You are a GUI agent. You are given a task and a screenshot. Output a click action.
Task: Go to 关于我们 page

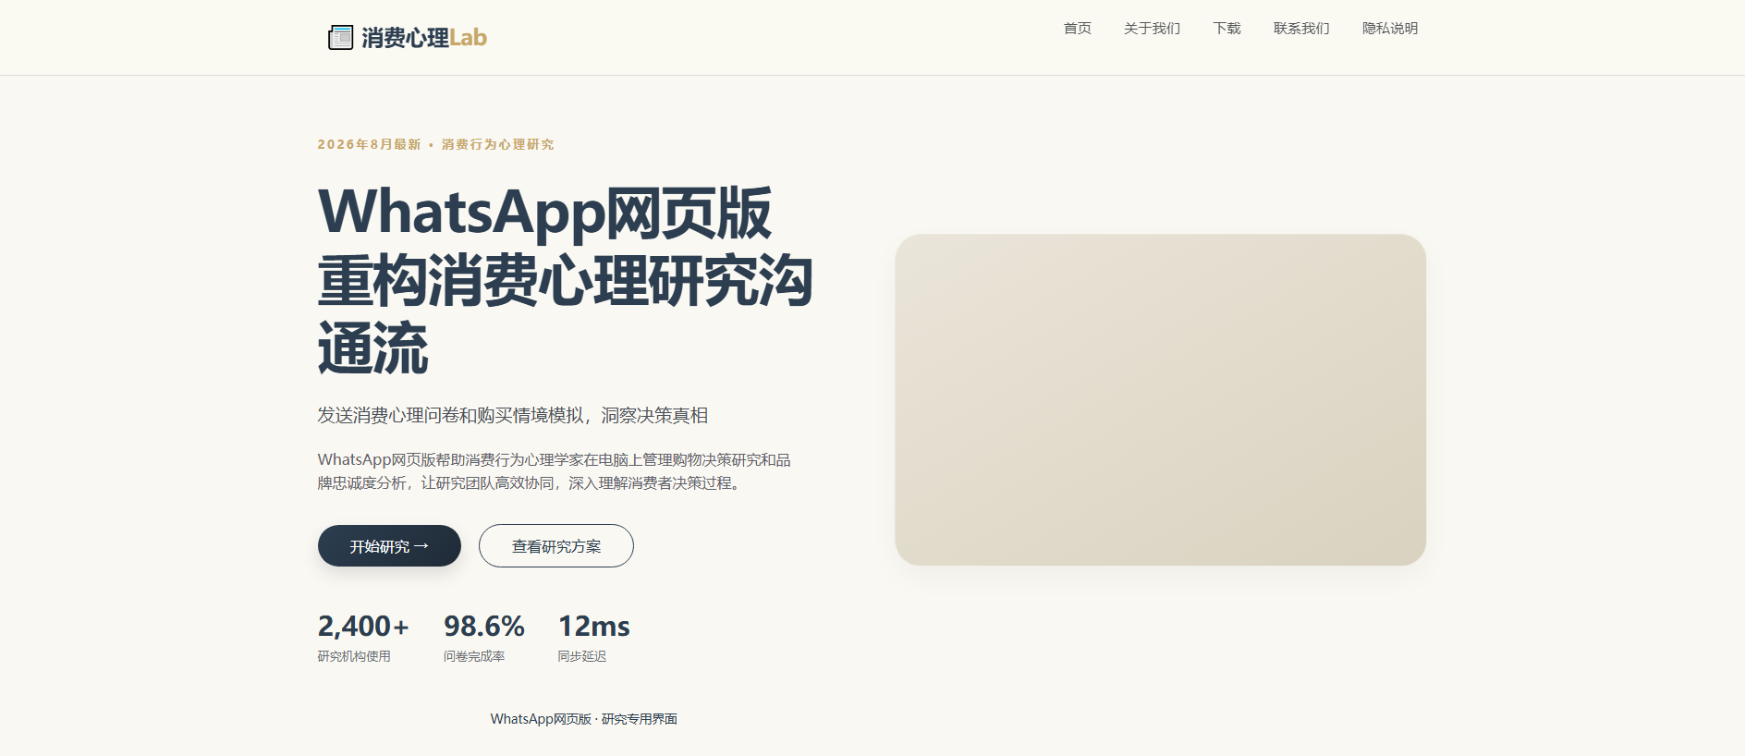(x=1152, y=29)
